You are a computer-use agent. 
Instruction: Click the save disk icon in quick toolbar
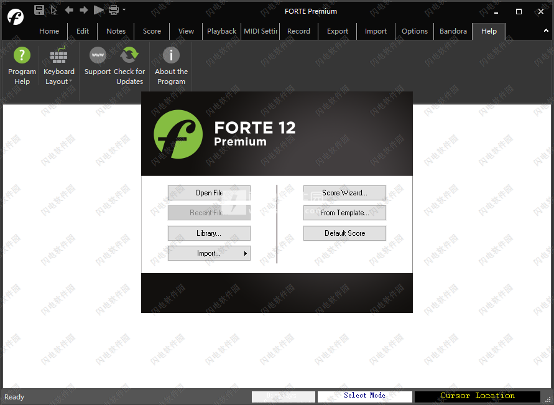pyautogui.click(x=39, y=10)
